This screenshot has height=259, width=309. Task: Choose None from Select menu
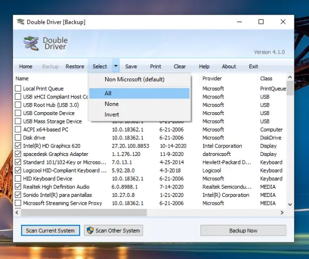click(140, 104)
